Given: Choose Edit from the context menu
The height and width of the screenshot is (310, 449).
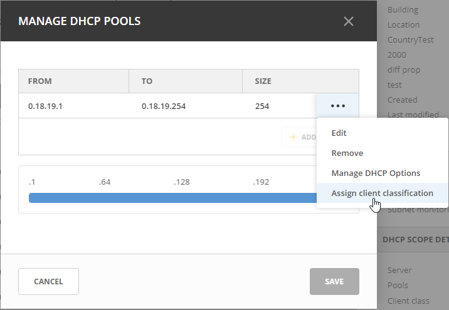Looking at the screenshot, I should click(339, 133).
